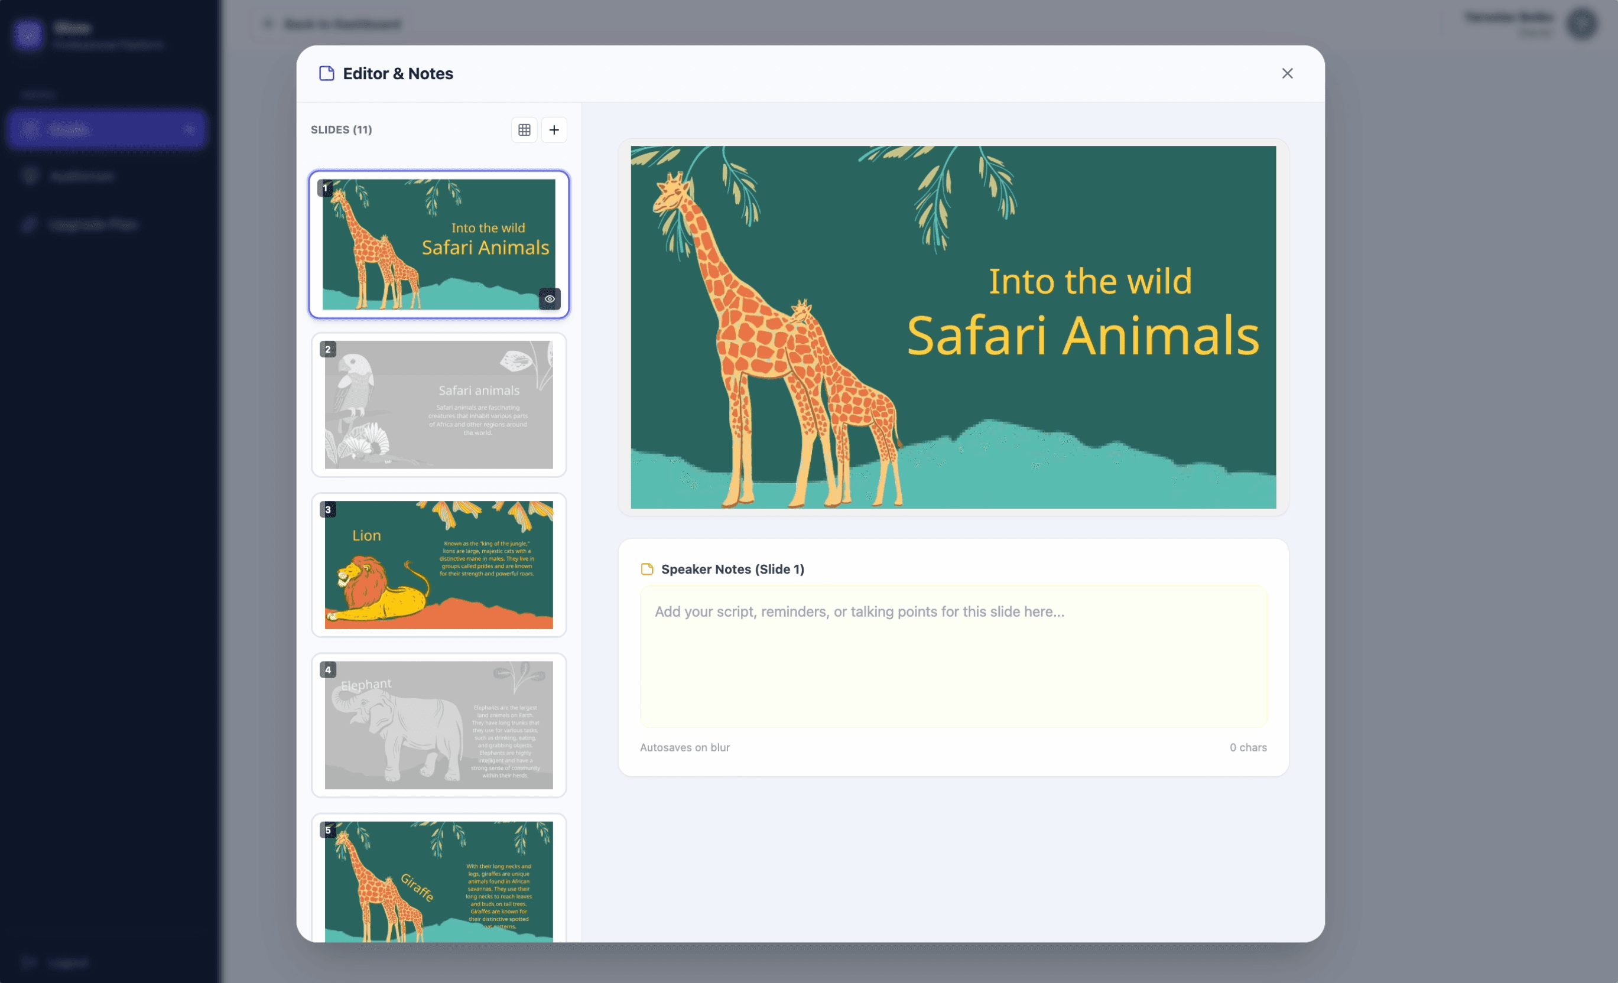Toggle the preview eye icon on slide 1

click(x=550, y=299)
